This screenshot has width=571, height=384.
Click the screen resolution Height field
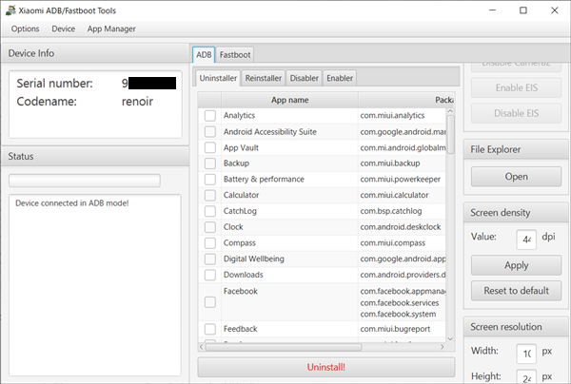click(x=526, y=376)
